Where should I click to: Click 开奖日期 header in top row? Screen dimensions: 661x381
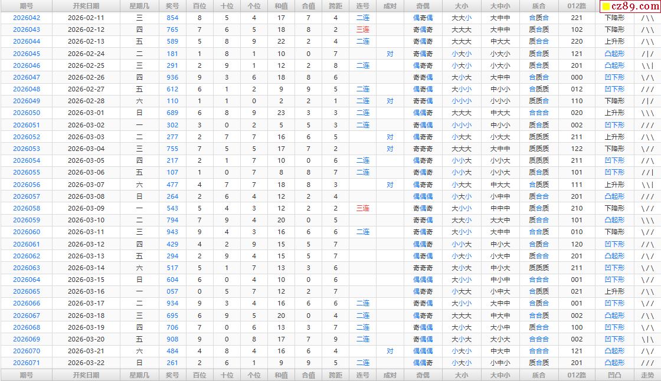(86, 6)
